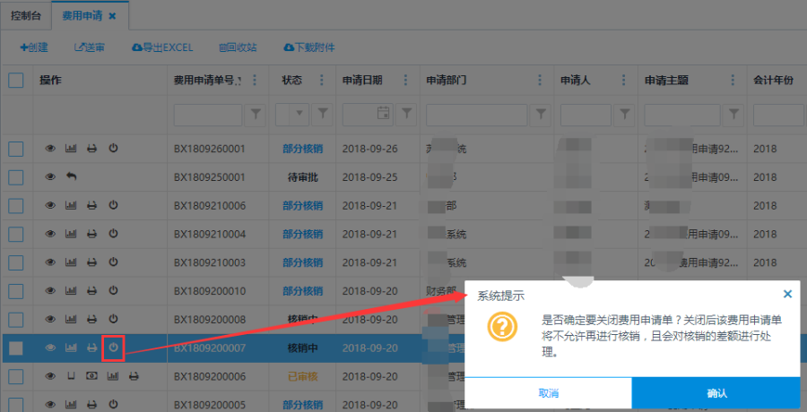This screenshot has height=412, width=807.
Task: Click the power icon for BX1809210003
Action: [113, 262]
